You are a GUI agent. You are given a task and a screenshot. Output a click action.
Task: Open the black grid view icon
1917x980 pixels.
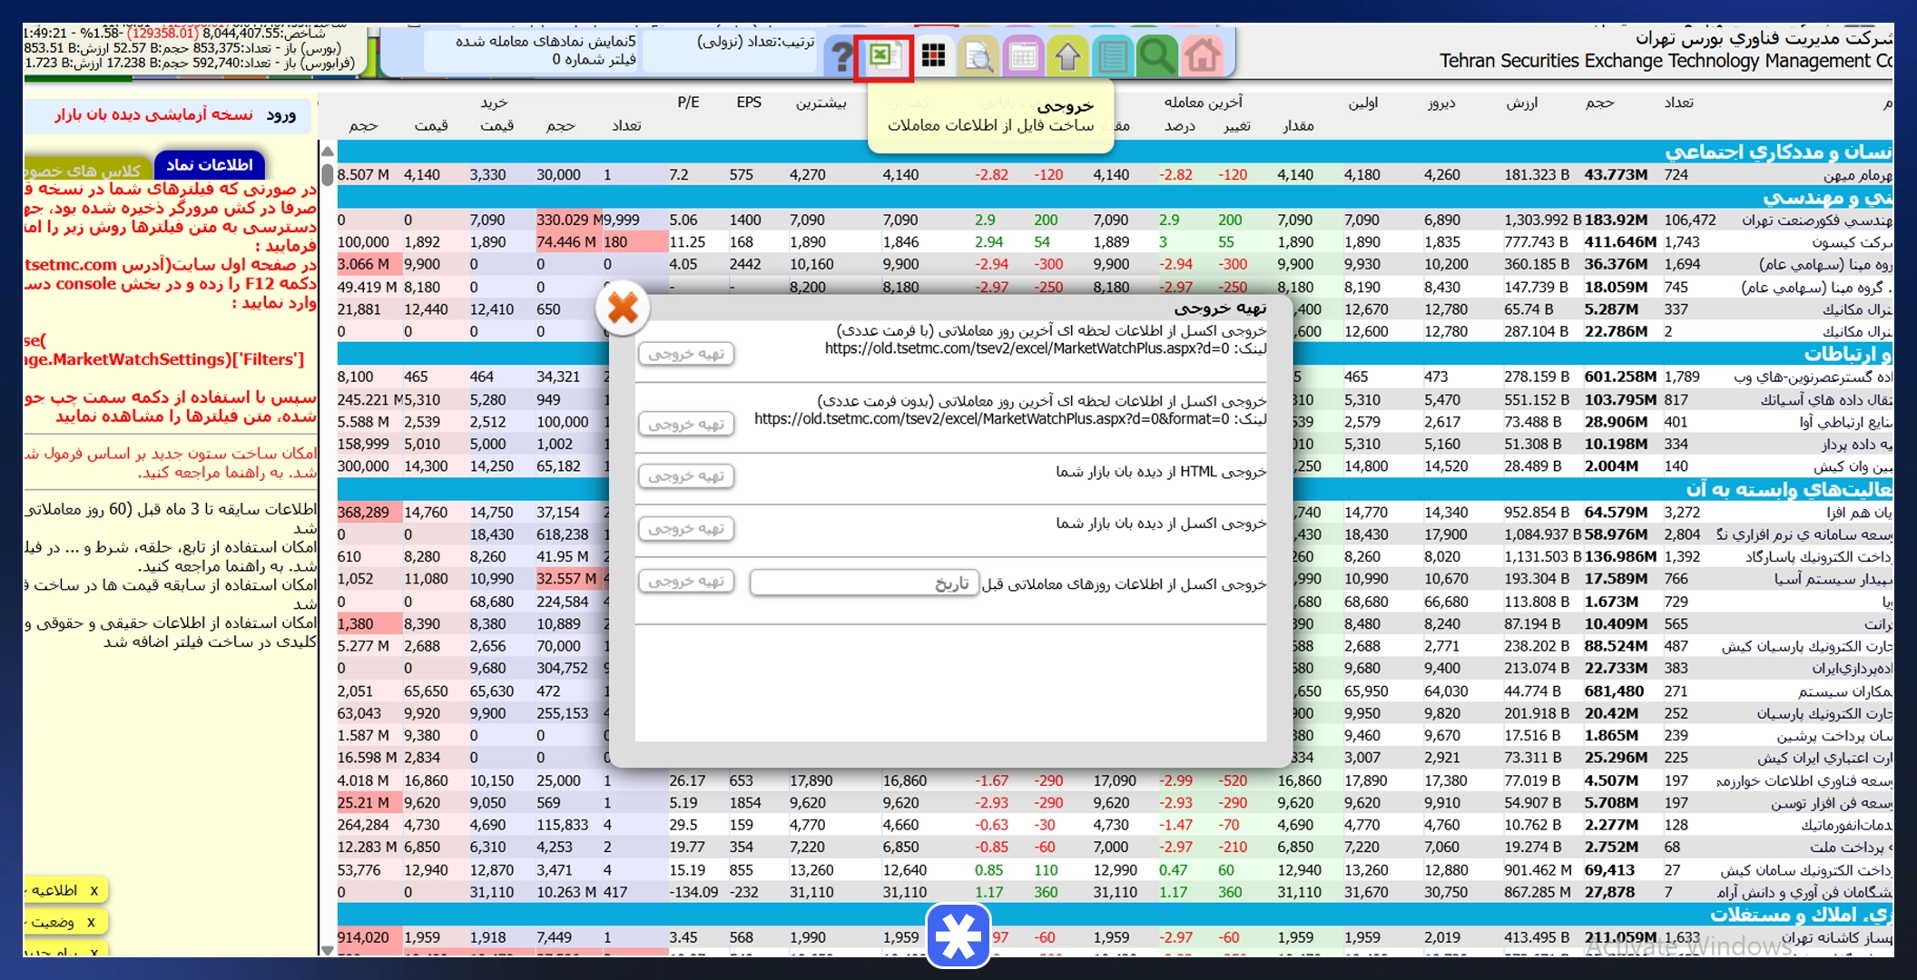(933, 56)
